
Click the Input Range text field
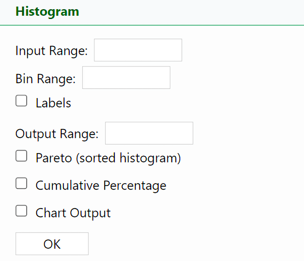pos(138,50)
